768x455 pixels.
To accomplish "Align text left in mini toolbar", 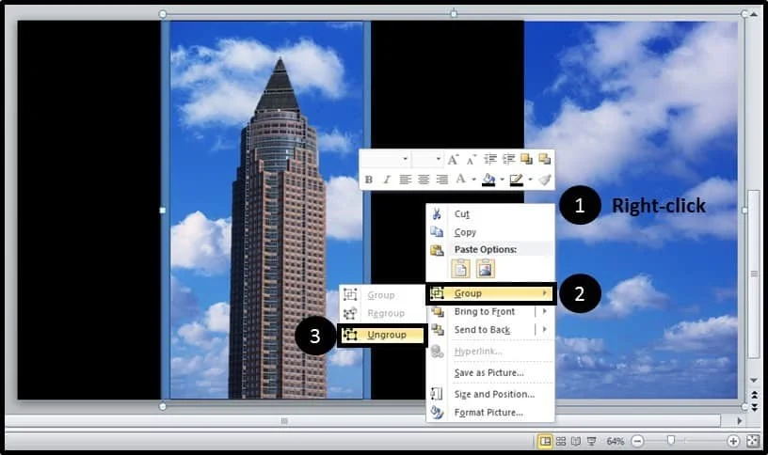I will 405,180.
